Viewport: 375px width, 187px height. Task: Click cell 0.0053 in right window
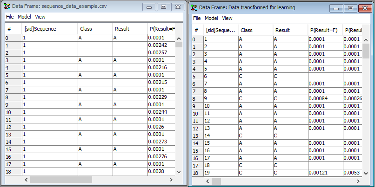353,173
